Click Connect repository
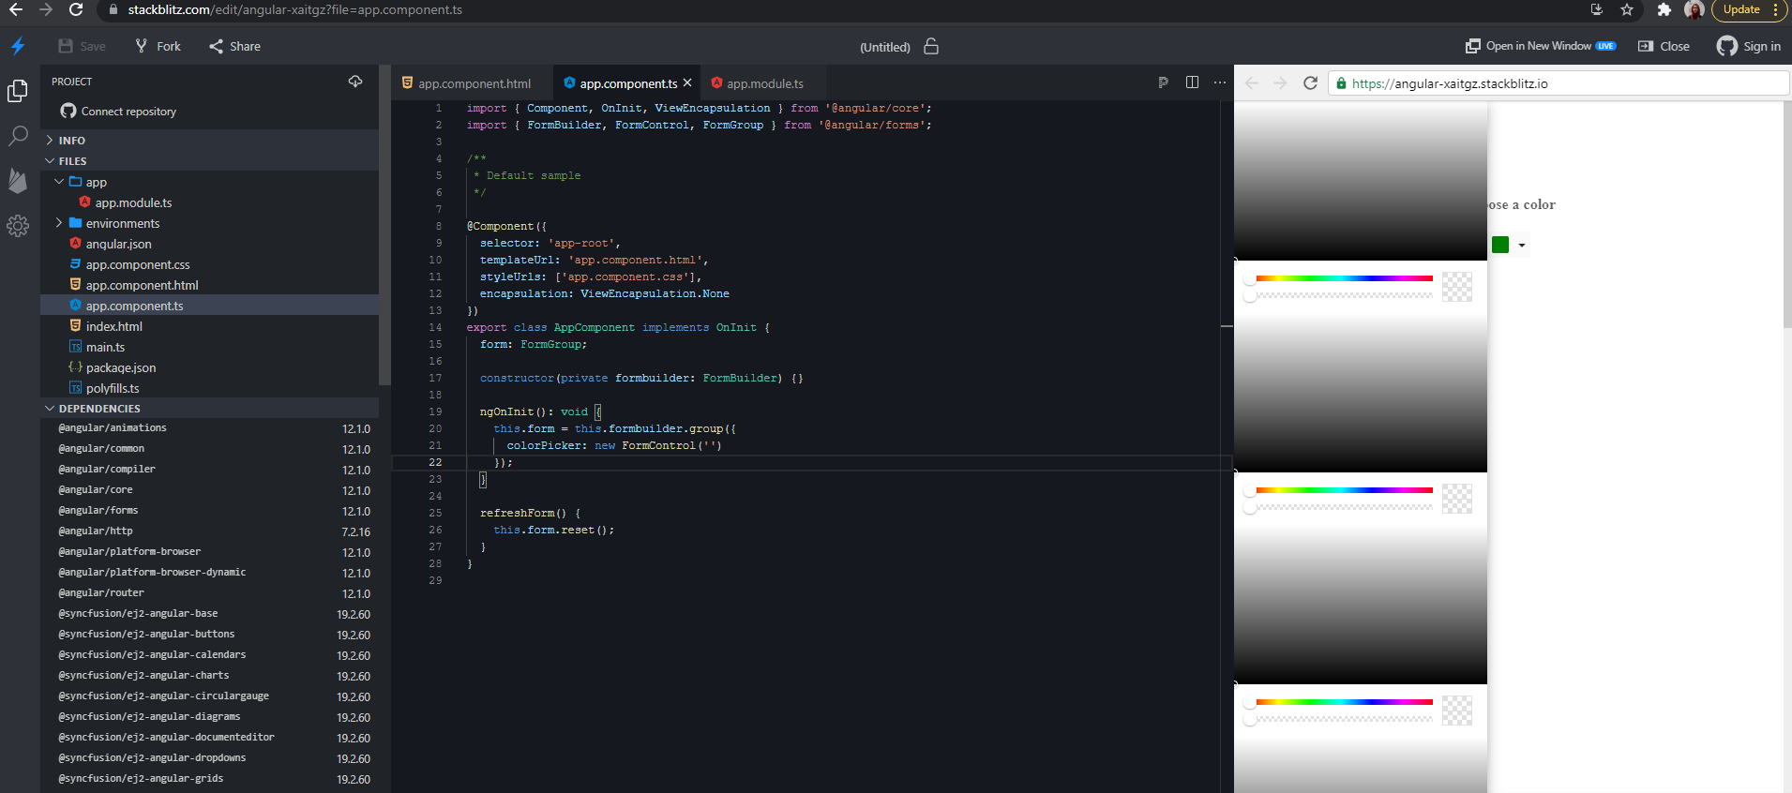Viewport: 1792px width, 793px height. 128,112
